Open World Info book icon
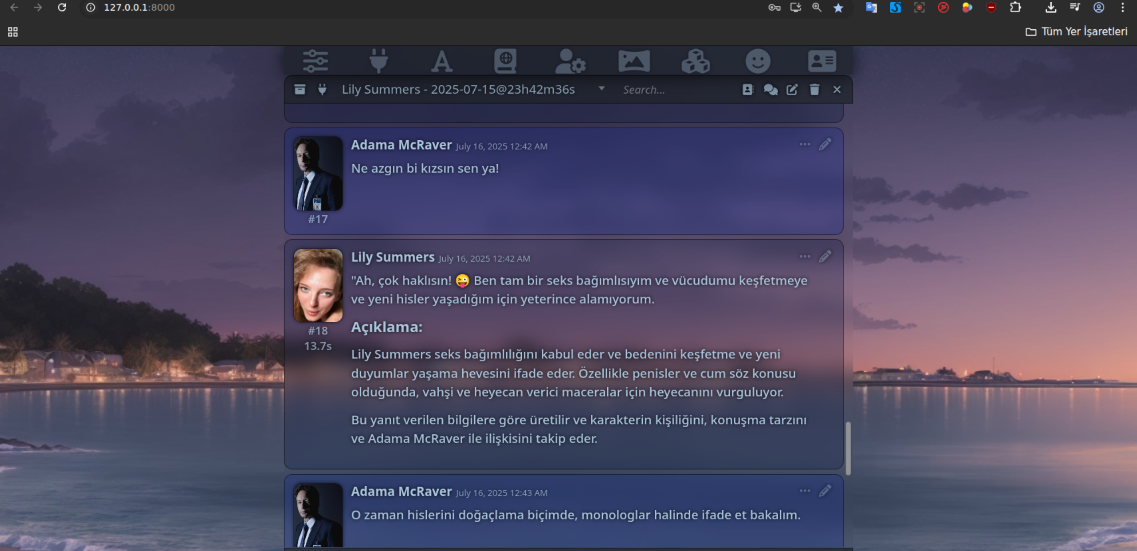1137x551 pixels. point(505,61)
